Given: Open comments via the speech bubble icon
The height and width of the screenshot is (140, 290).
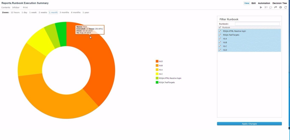Looking at the screenshot, I should (271, 7).
